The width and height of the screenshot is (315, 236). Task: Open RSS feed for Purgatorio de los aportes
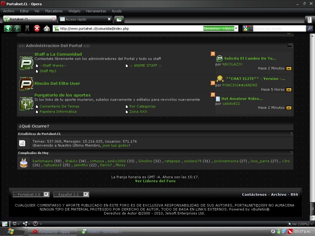click(213, 95)
